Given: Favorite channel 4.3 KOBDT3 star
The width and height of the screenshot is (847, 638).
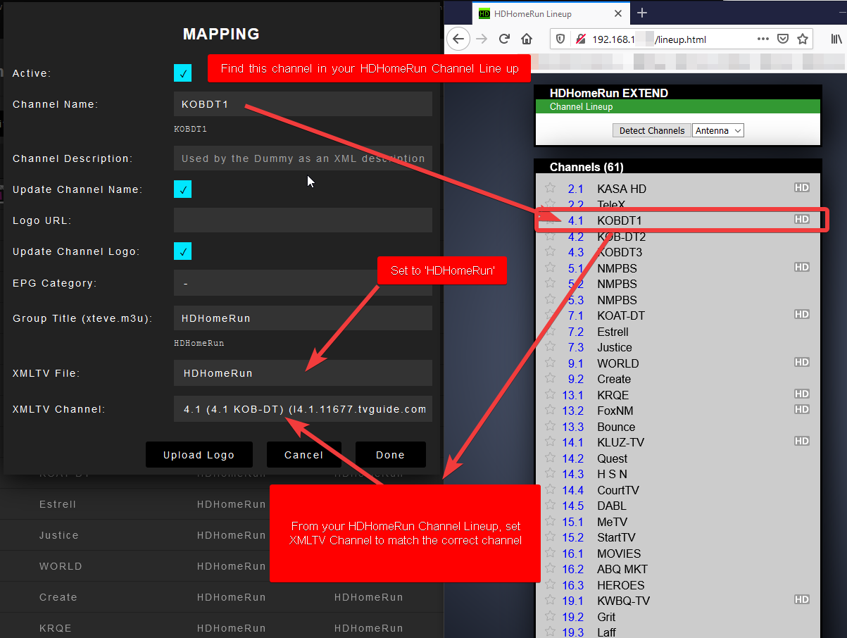Looking at the screenshot, I should [551, 251].
